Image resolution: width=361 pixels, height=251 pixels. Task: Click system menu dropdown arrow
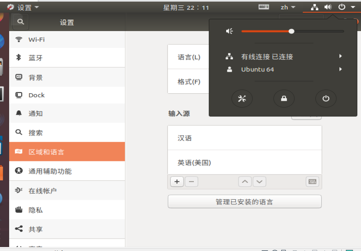(x=353, y=7)
